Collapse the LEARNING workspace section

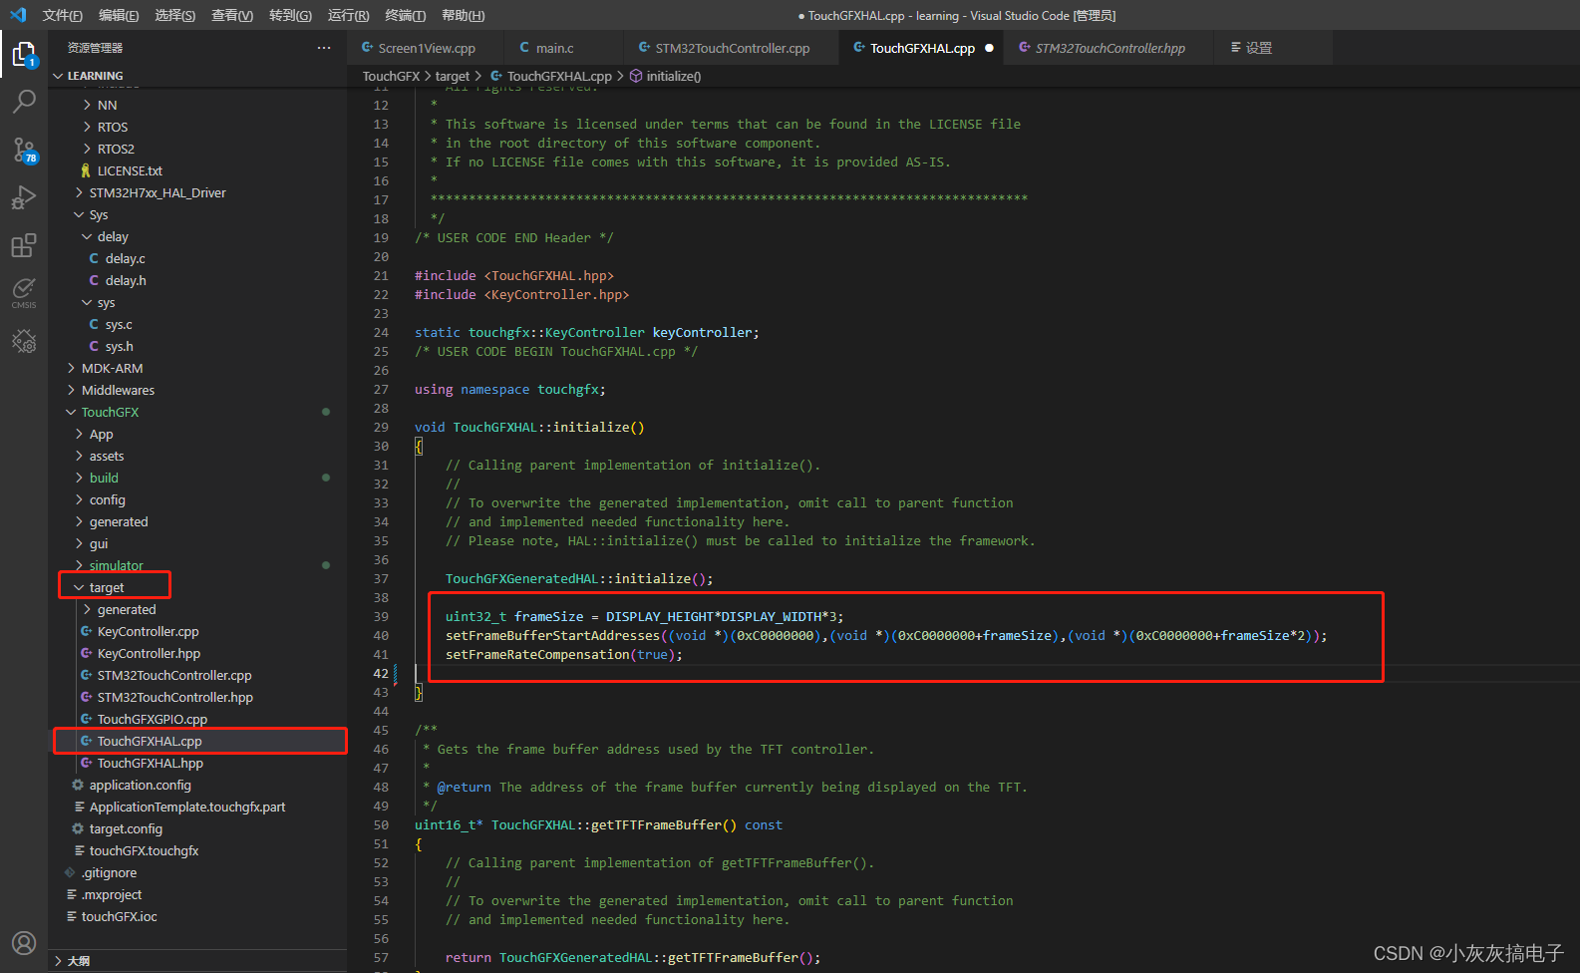95,76
